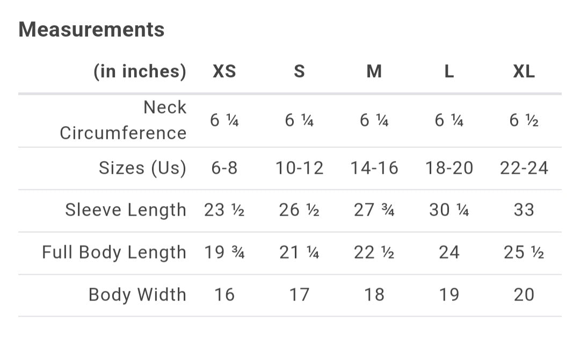
Task: Click the Measurements heading
Action: pos(91,30)
